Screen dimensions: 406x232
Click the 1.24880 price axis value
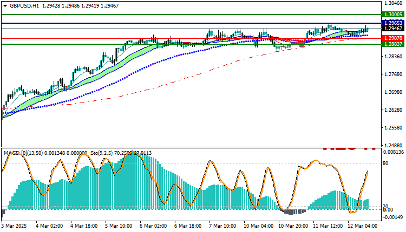[x=394, y=145]
